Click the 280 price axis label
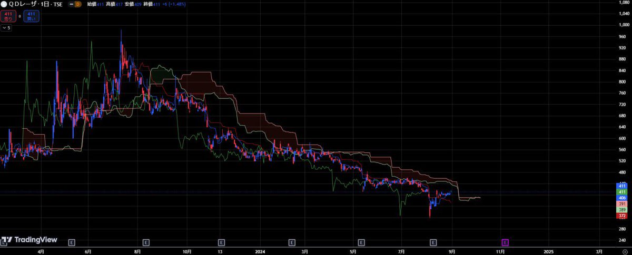 (623, 229)
